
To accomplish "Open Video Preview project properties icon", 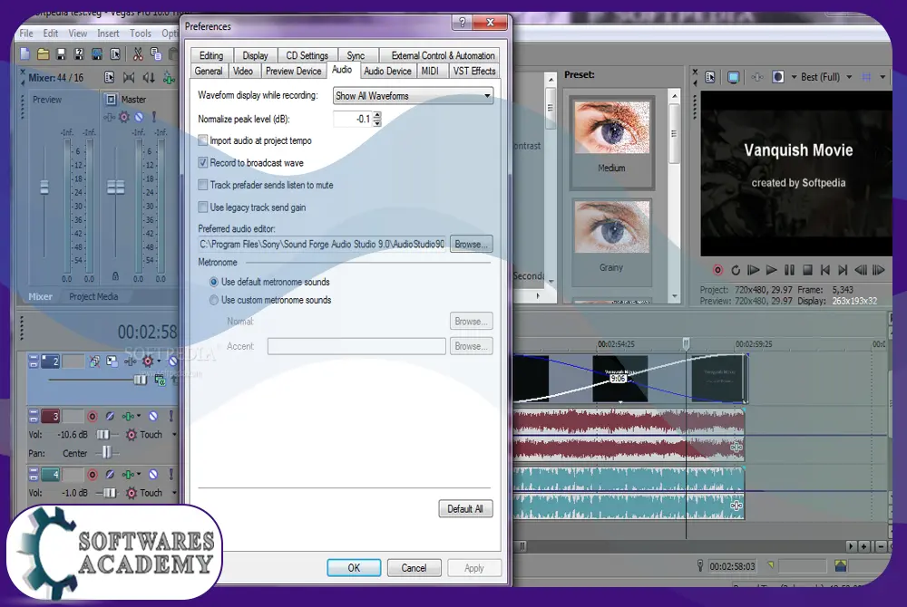I will pos(710,77).
